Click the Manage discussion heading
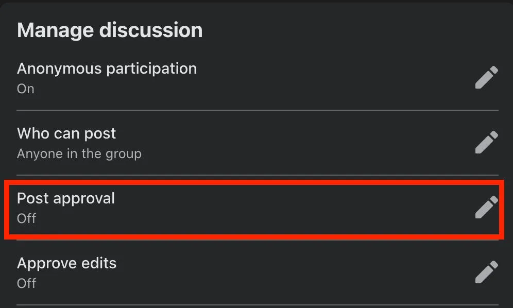This screenshot has height=308, width=513. click(110, 30)
